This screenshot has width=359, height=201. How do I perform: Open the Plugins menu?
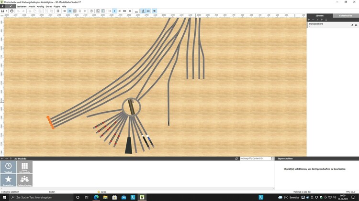tap(56, 6)
